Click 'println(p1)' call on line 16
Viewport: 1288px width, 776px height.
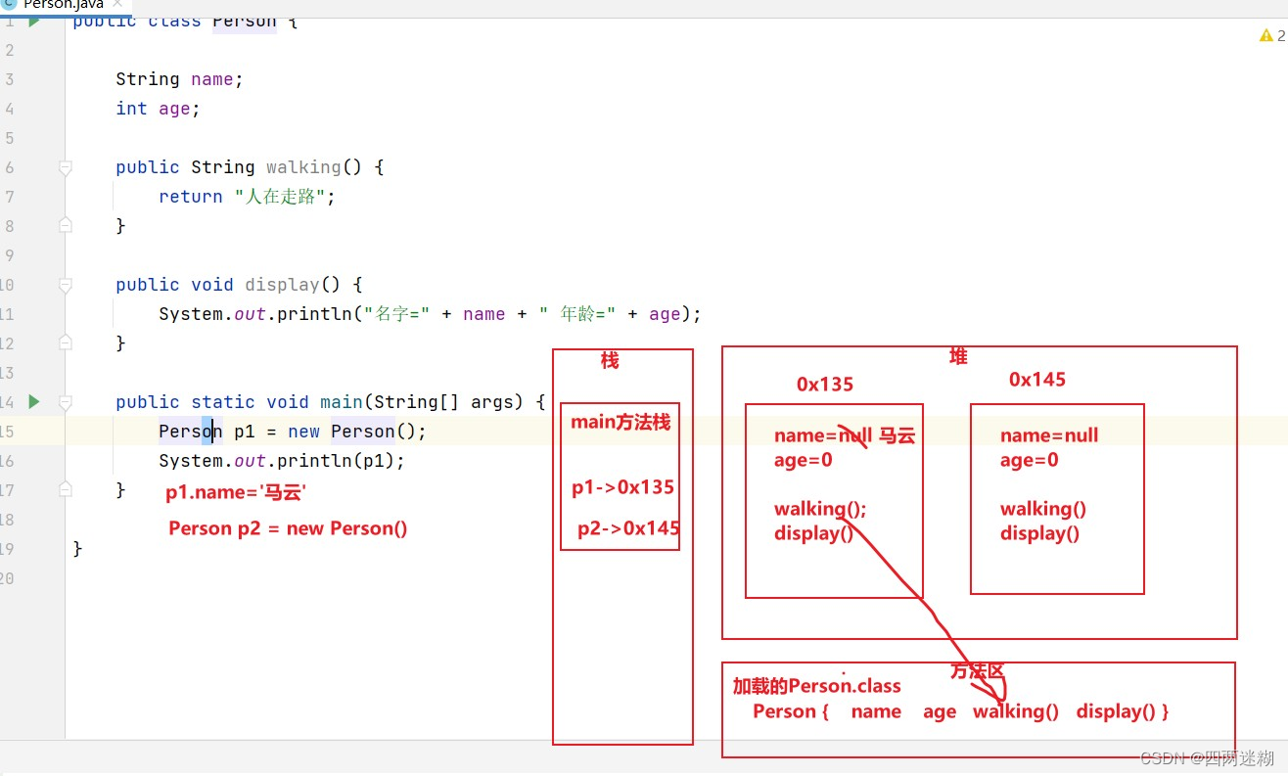pos(336,461)
